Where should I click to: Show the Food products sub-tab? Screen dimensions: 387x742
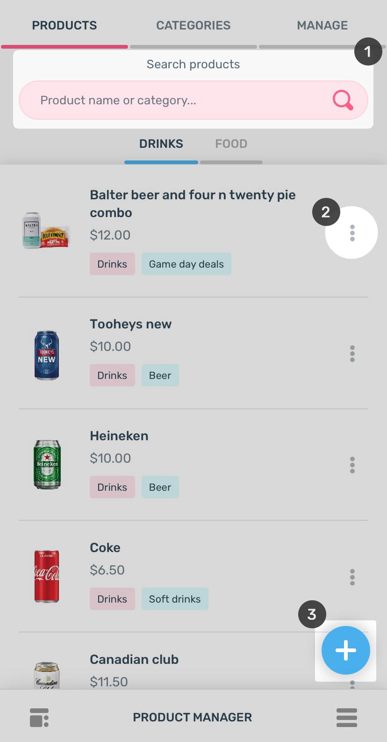pos(231,144)
